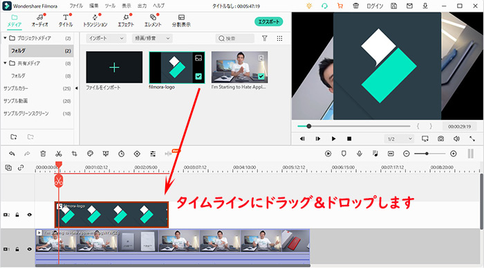This screenshot has width=484, height=268.
Task: Open the 出力 menu
Action: click(x=142, y=6)
